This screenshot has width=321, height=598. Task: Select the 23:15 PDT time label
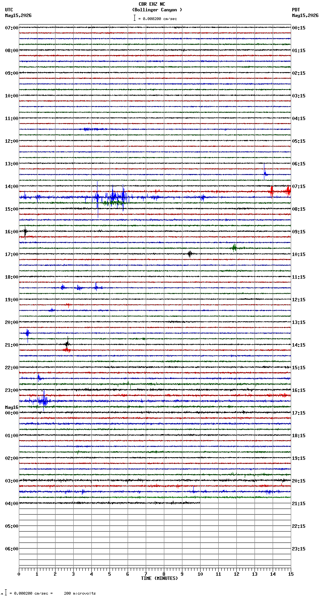tap(299, 549)
